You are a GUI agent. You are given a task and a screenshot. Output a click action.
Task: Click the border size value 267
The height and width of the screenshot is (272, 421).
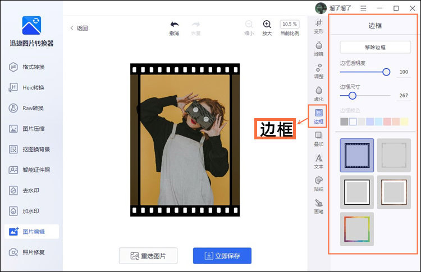point(404,96)
